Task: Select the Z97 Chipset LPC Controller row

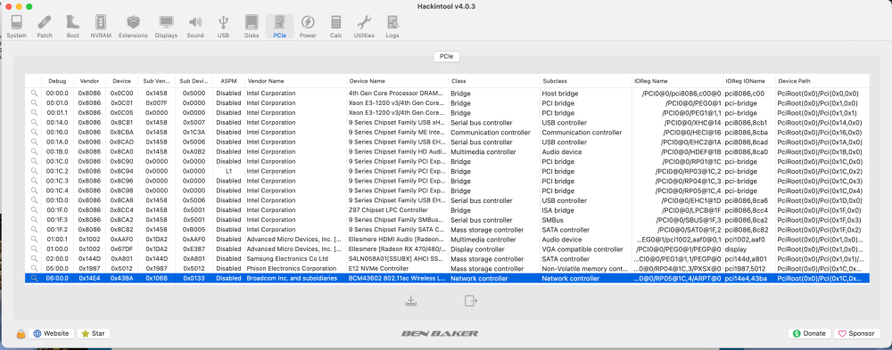Action: [447, 210]
